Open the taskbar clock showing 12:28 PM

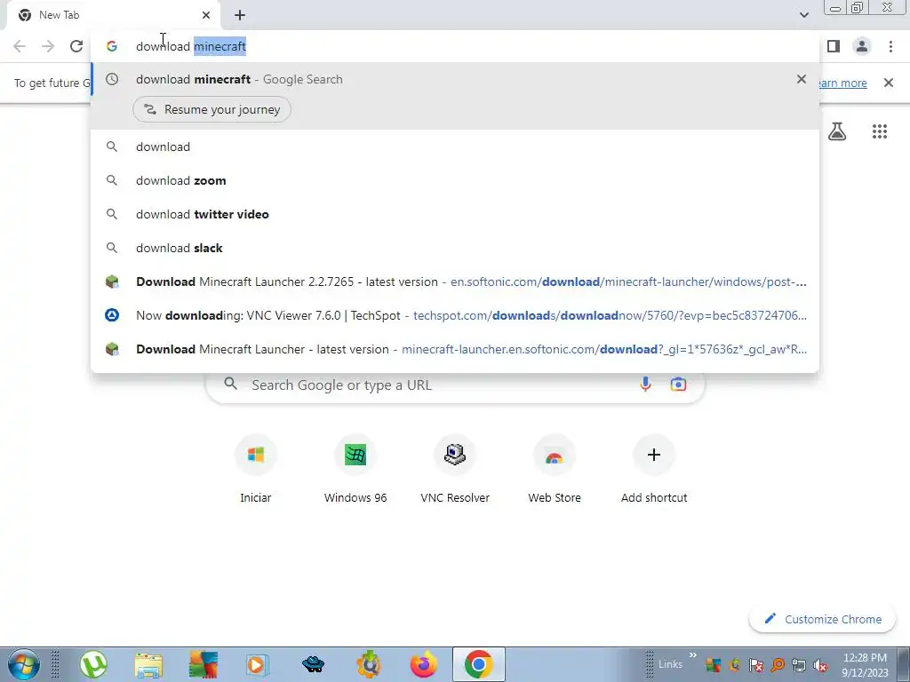pos(865,665)
